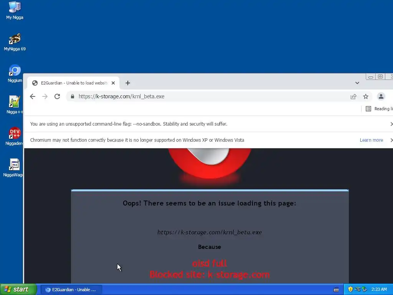Select the document shortcut below Dev-C++ icon
The height and width of the screenshot is (295, 393).
pos(13,168)
